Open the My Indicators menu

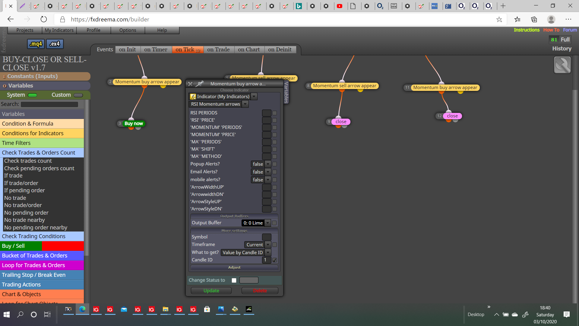click(59, 30)
